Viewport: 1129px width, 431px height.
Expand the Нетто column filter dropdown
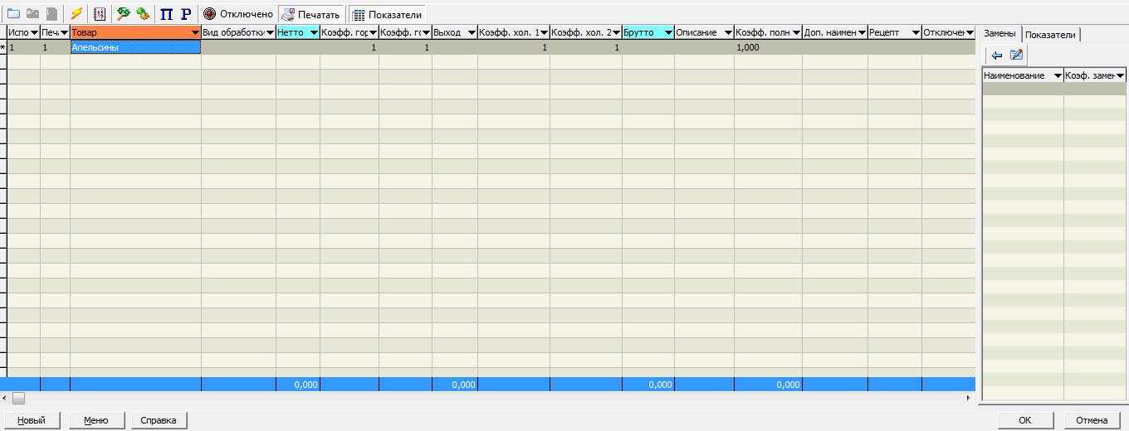click(314, 32)
